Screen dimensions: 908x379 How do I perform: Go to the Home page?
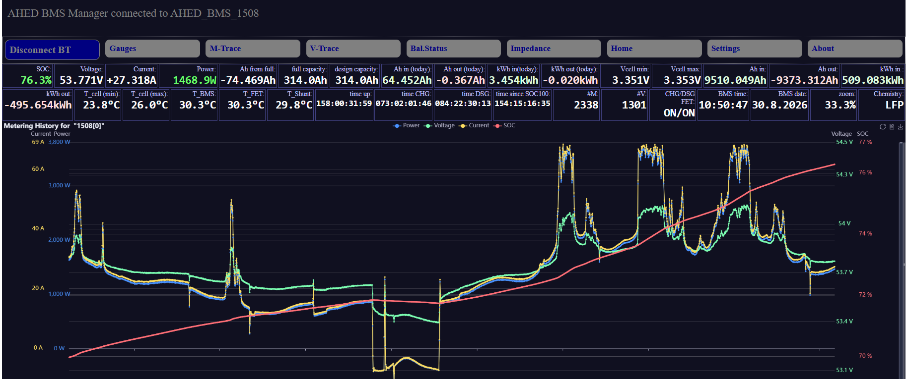(654, 49)
